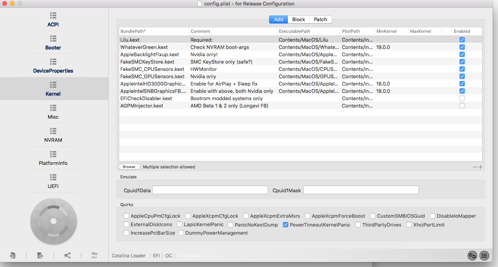Check the AppleXcpmForceBoost quirk
This screenshot has width=498, height=267.
(x=308, y=216)
